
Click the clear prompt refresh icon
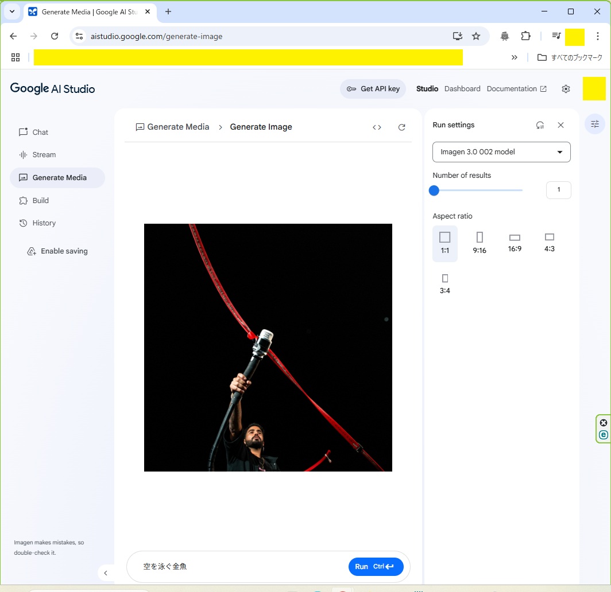point(402,127)
